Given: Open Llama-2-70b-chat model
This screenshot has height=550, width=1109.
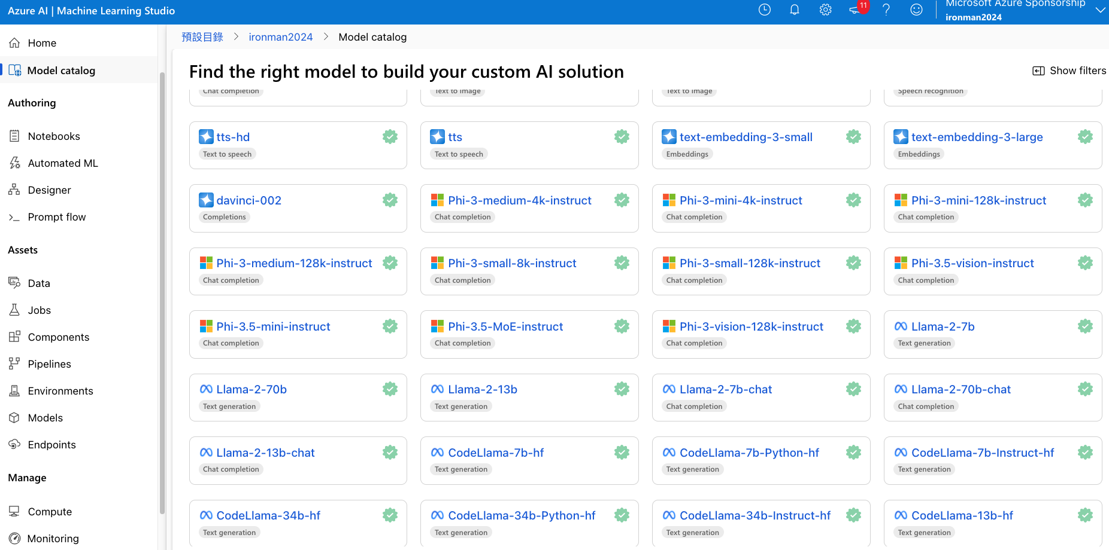Looking at the screenshot, I should point(961,389).
